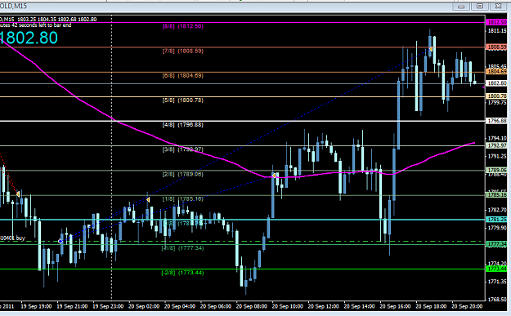Click the 20 Sep 10:00 time label

(x=288, y=306)
